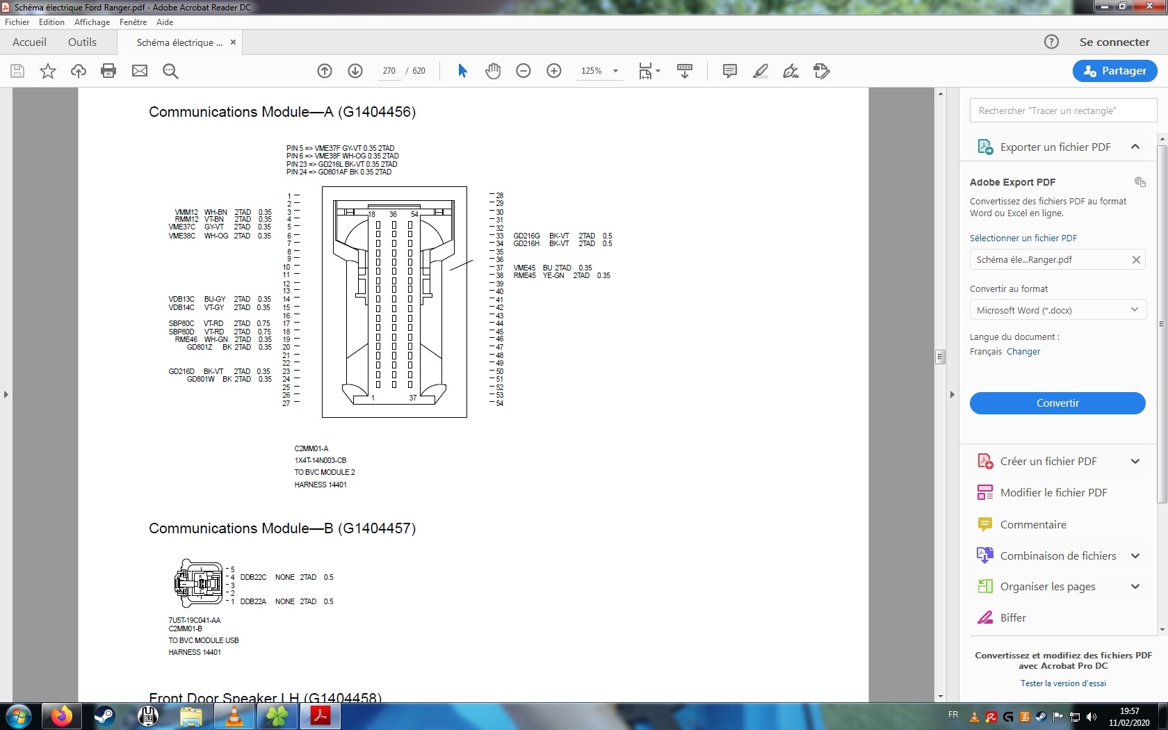Open zoom level 125% dropdown
The height and width of the screenshot is (730, 1168).
(615, 71)
